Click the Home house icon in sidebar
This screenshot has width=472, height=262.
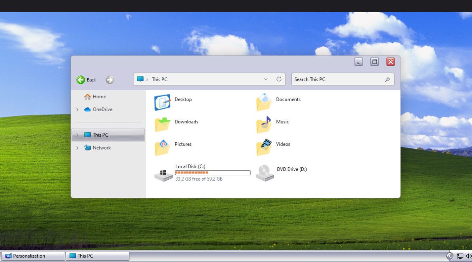click(x=87, y=97)
